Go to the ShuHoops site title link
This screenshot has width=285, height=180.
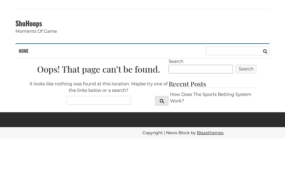29,23
